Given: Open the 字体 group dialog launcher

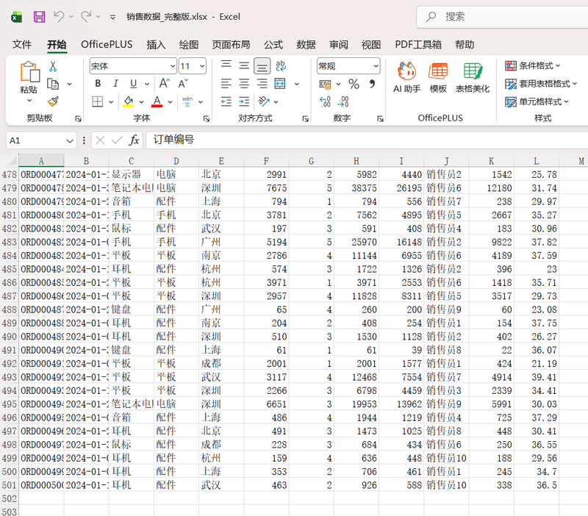Looking at the screenshot, I should pyautogui.click(x=207, y=119).
